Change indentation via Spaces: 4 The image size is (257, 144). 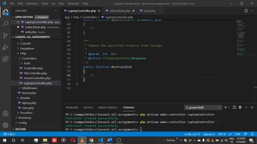(209, 134)
